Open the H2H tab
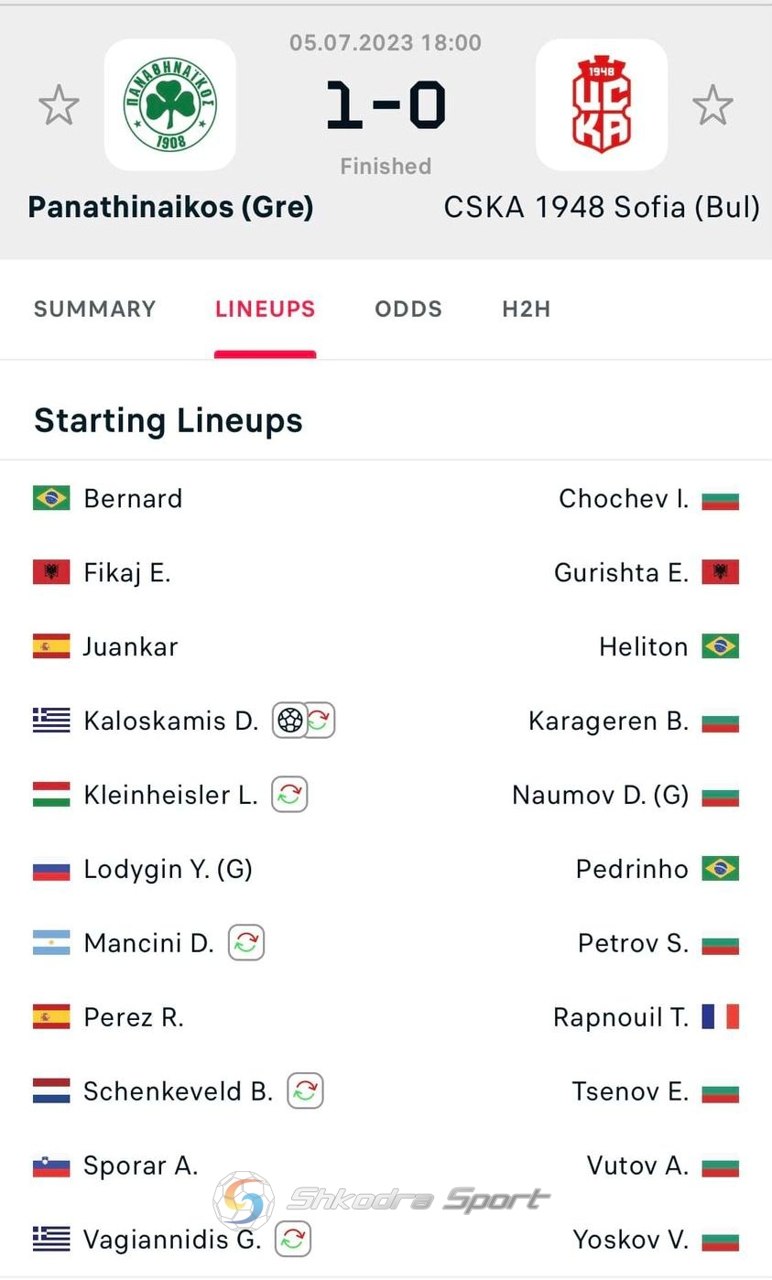 point(527,309)
